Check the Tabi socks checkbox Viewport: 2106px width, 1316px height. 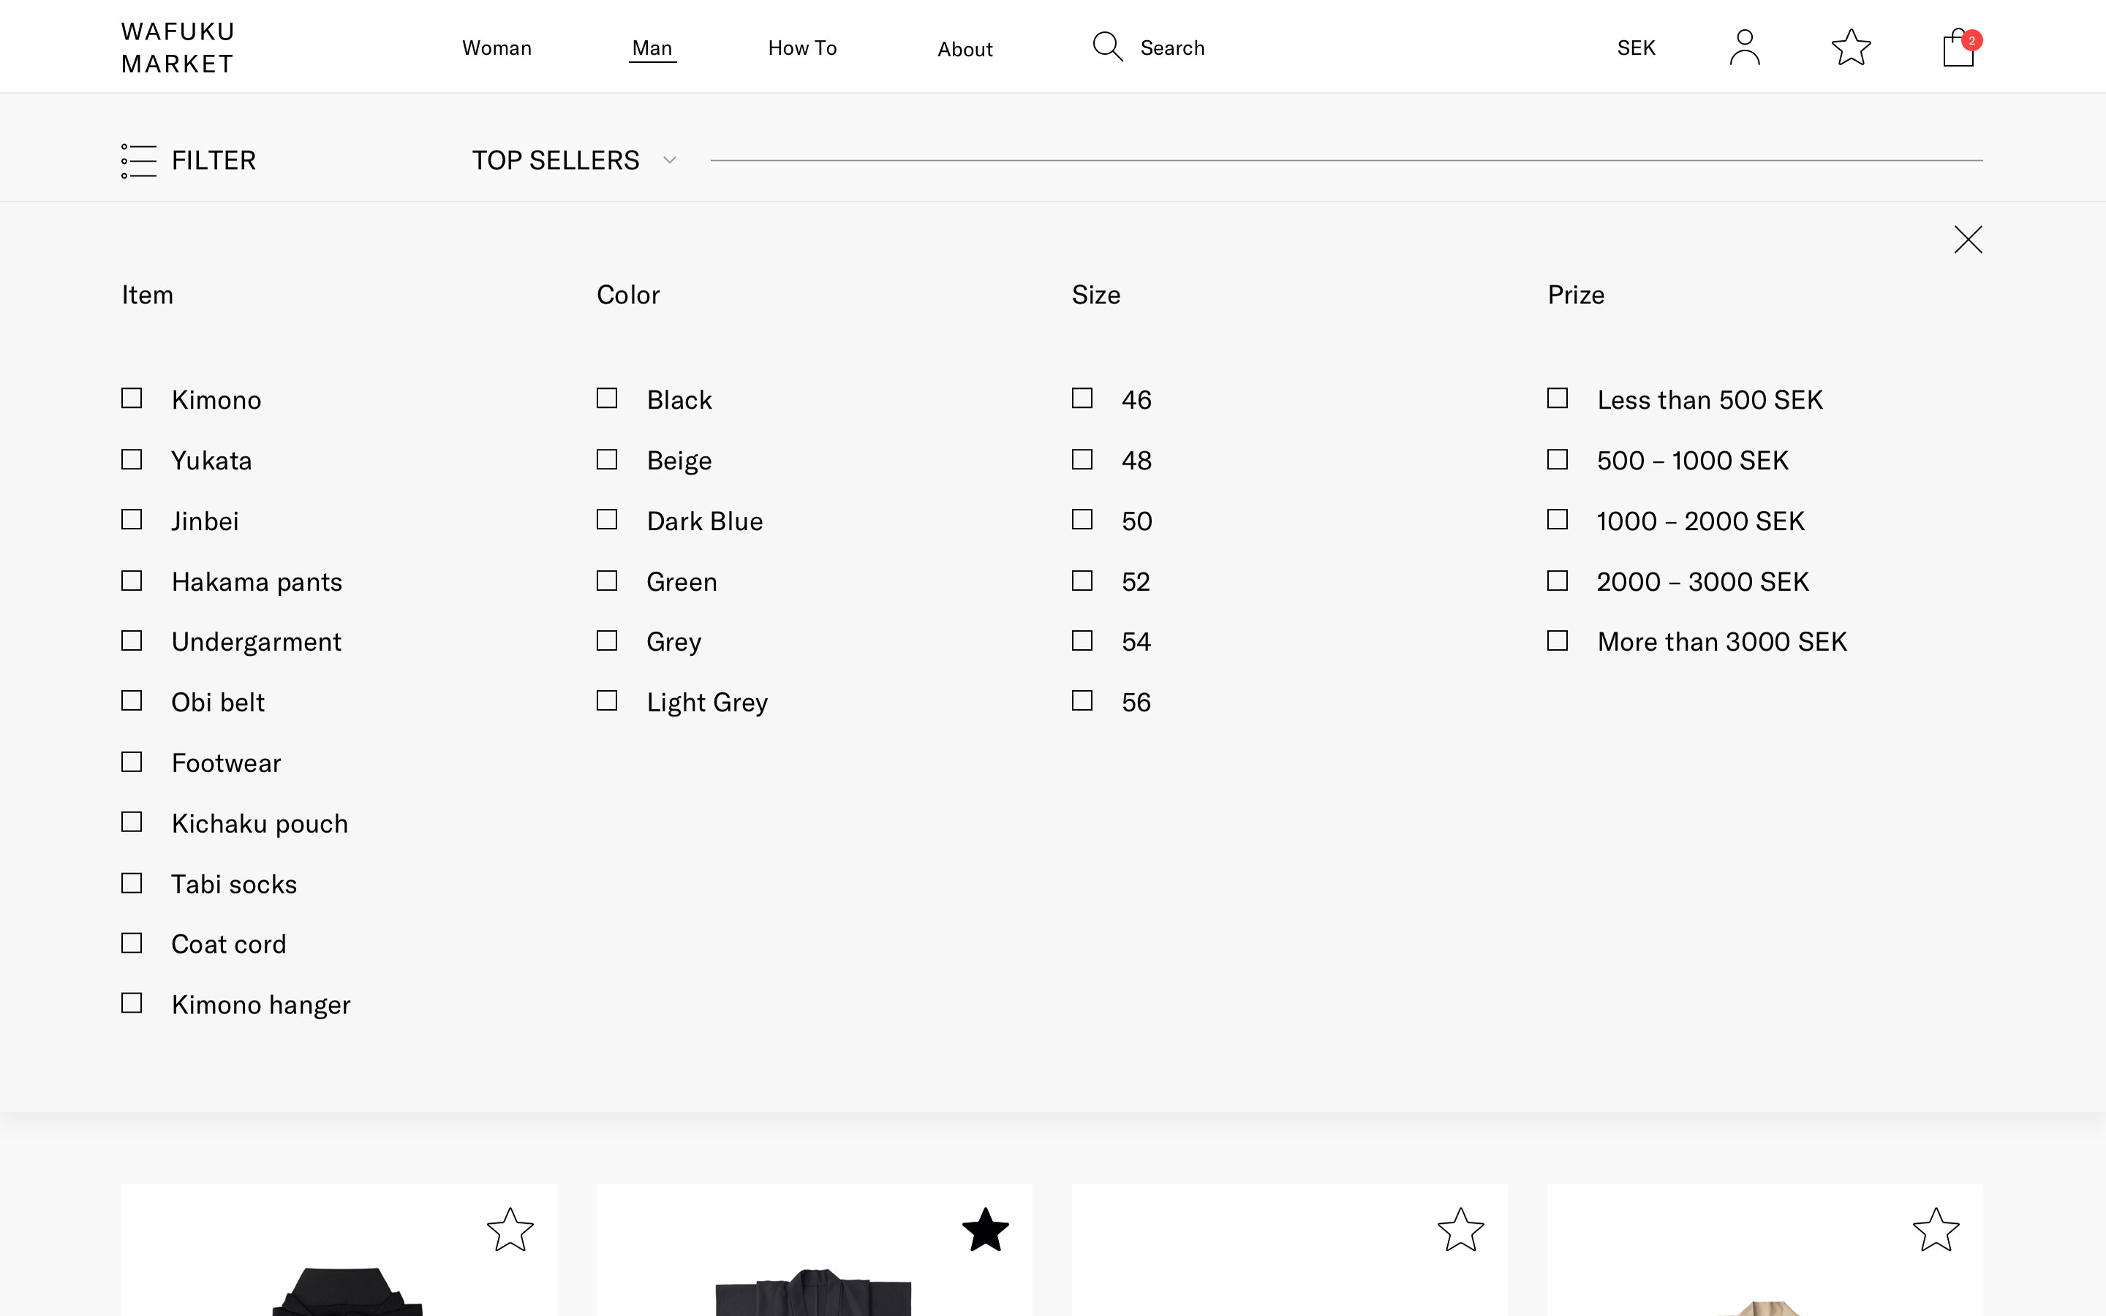pyautogui.click(x=132, y=883)
